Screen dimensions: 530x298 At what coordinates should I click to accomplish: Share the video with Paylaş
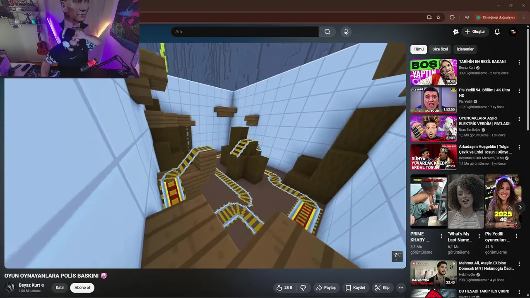[x=326, y=288]
